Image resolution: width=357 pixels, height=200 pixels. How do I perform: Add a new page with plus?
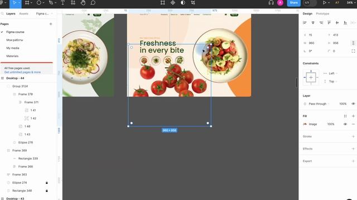pyautogui.click(x=51, y=24)
